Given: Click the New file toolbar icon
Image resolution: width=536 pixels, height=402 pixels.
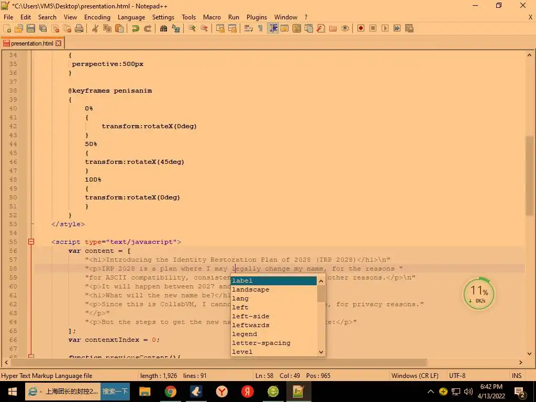Looking at the screenshot, I should 7,28.
